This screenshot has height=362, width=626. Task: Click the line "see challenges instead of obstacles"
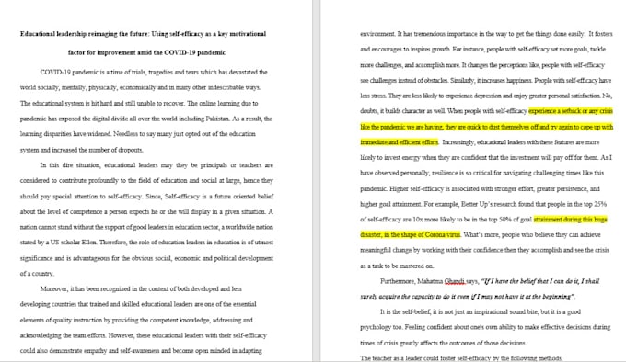click(485, 80)
